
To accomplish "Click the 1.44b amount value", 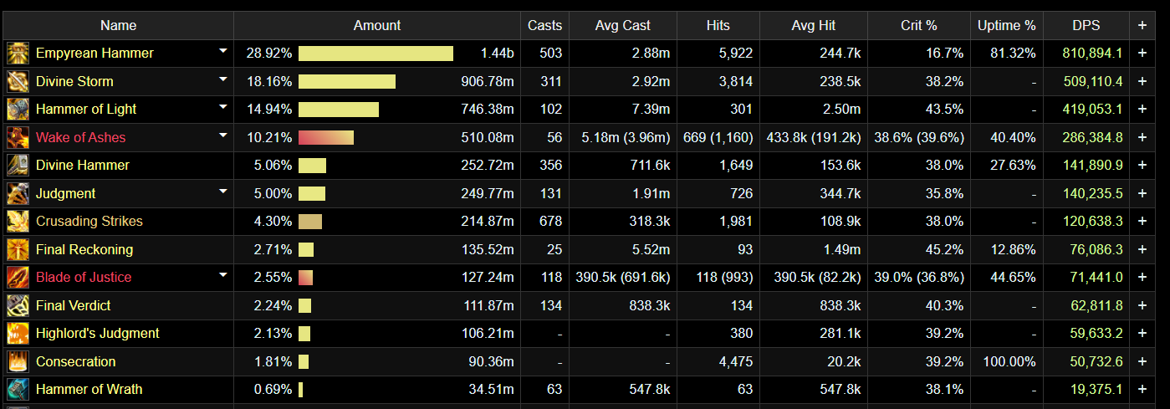I will pyautogui.click(x=498, y=54).
